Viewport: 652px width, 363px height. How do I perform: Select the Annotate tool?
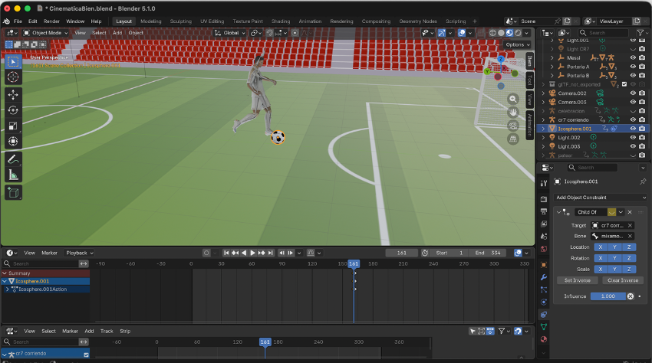[x=13, y=159]
